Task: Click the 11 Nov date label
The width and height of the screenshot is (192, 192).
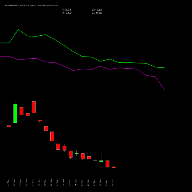Action: point(8,182)
